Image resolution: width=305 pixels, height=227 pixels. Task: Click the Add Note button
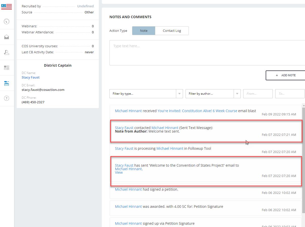pos(286,75)
